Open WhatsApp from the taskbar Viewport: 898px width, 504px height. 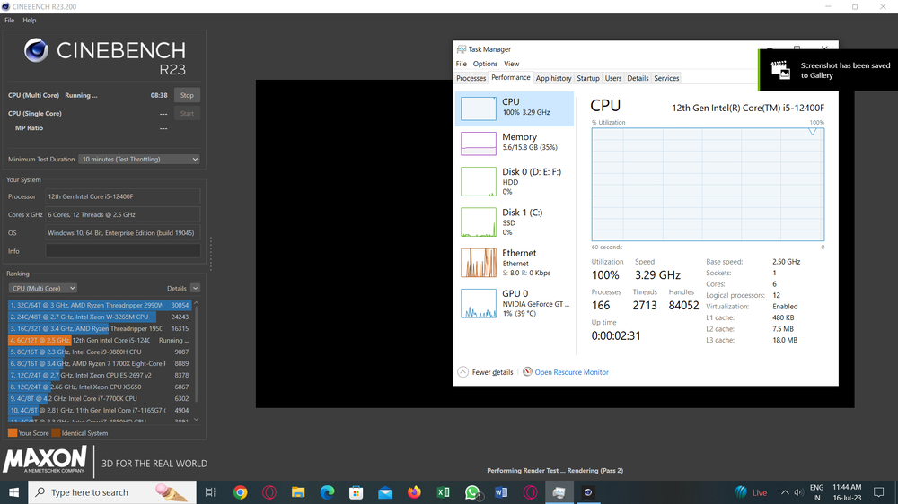tap(472, 492)
